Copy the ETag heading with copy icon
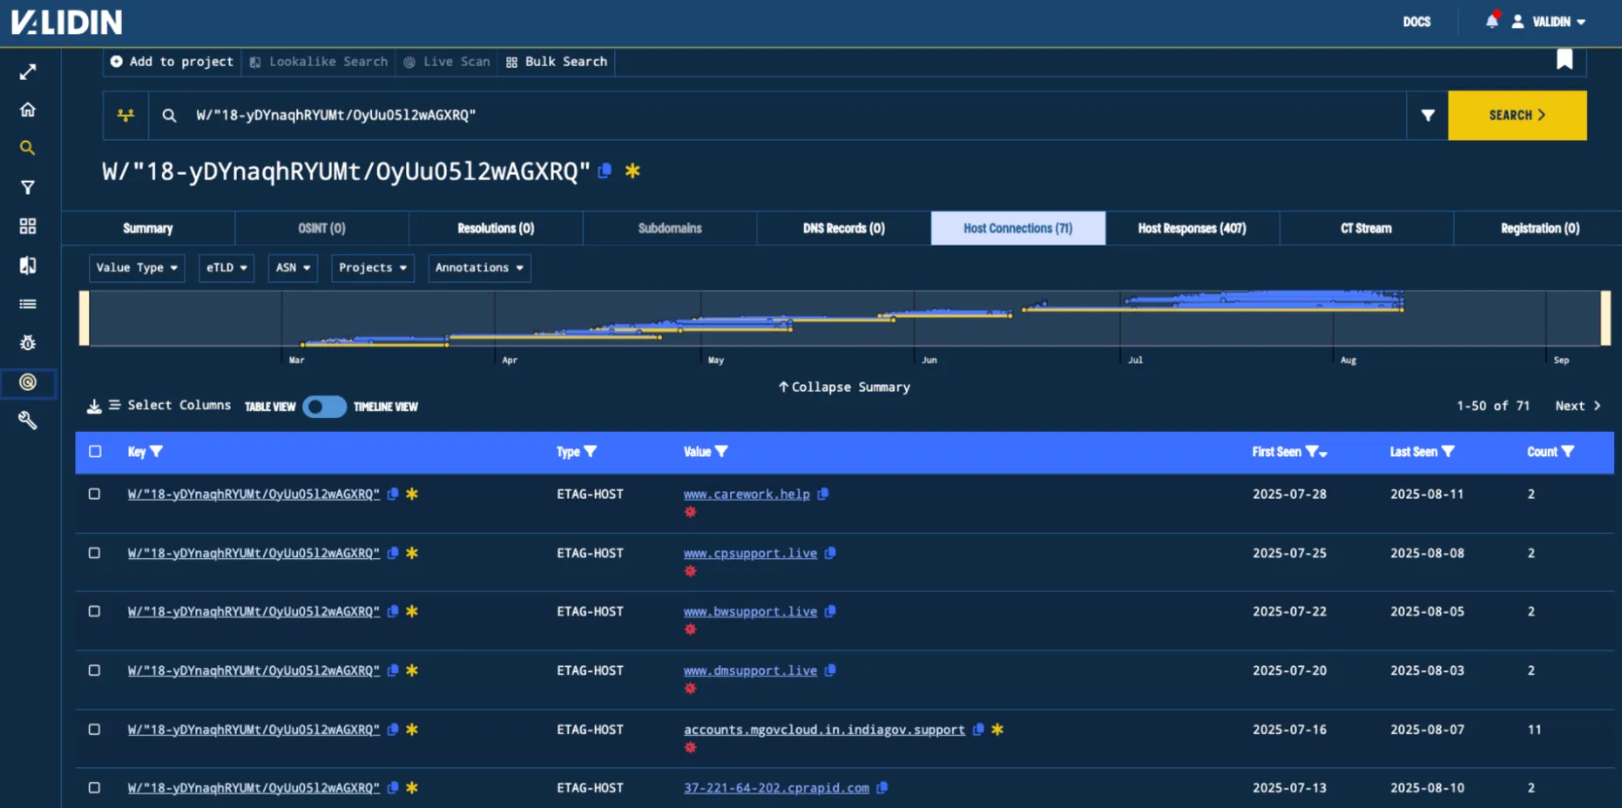The image size is (1622, 808). click(x=605, y=171)
